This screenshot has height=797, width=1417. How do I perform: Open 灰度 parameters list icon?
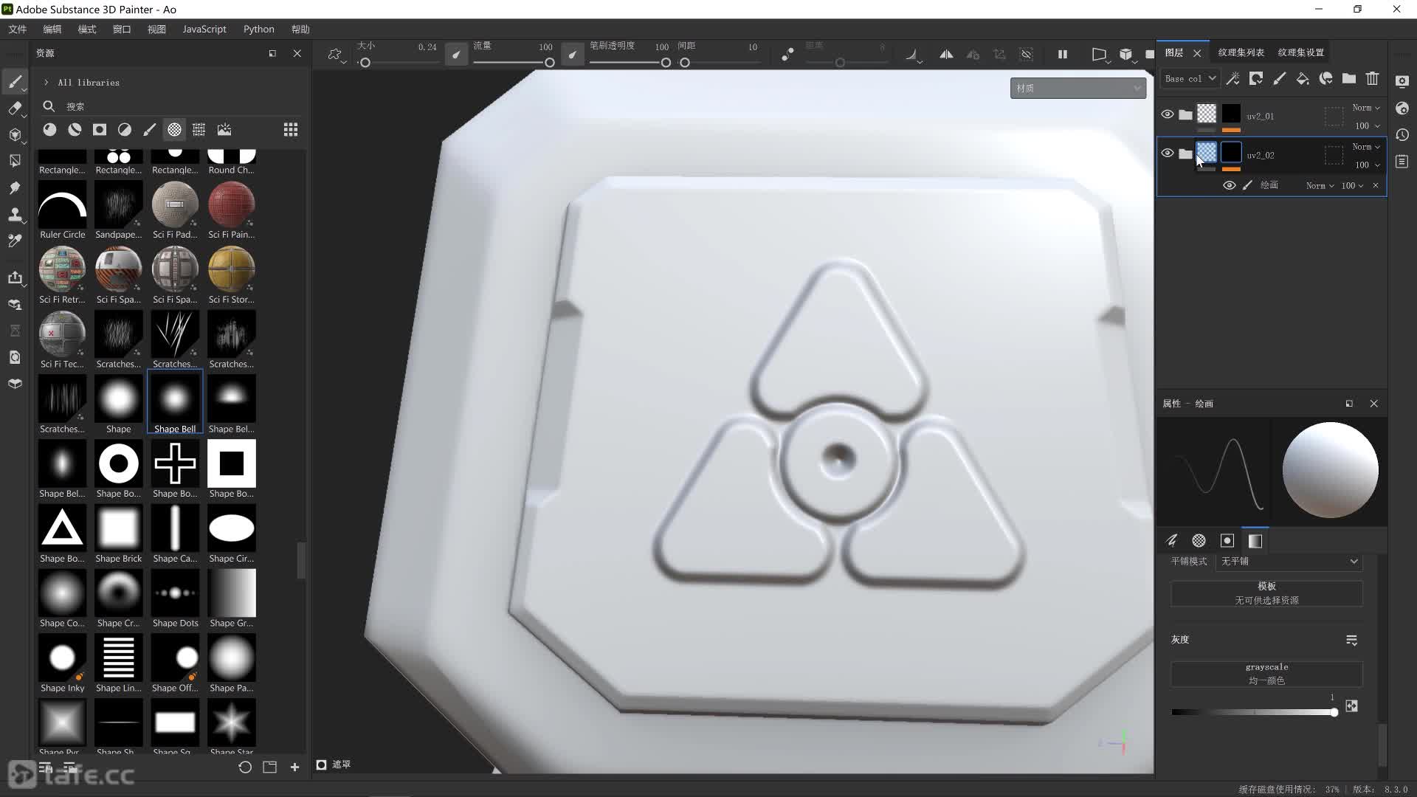[x=1351, y=640]
